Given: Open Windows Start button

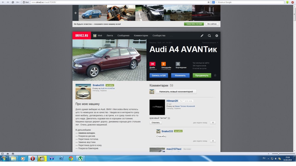Looking at the screenshot, I should [4, 159].
